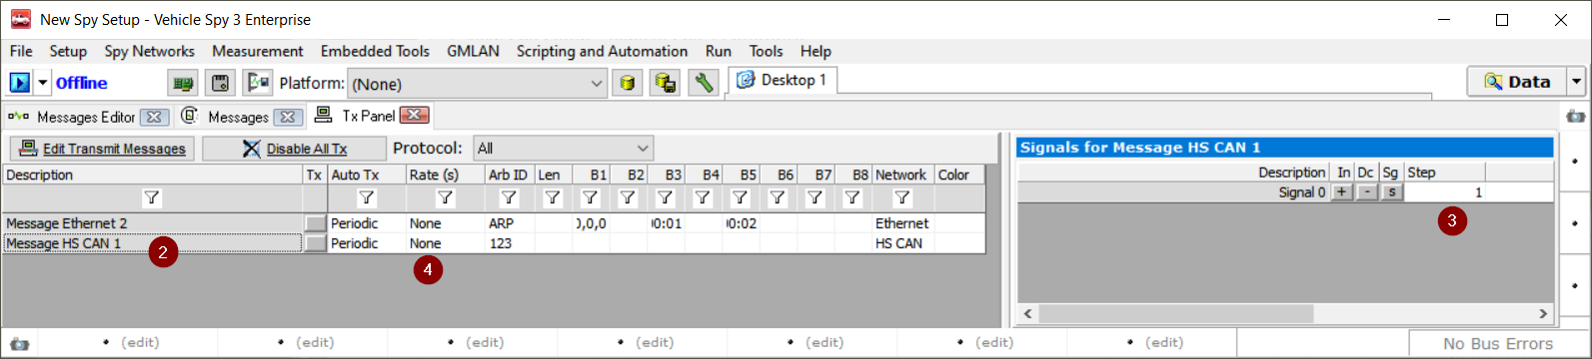
Task: Click the s button for Signal 0
Action: (1391, 192)
